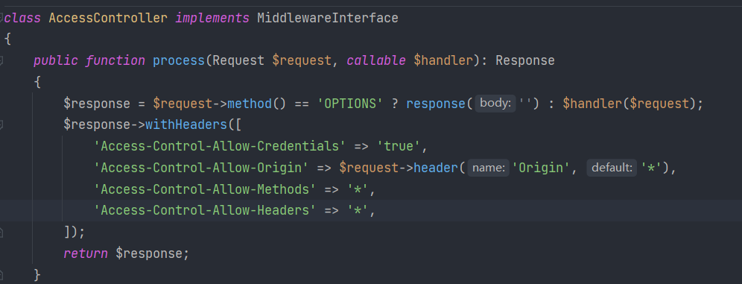This screenshot has height=284, width=742.
Task: Click the fold end marker at function's closing brace
Action: [x=1, y=274]
